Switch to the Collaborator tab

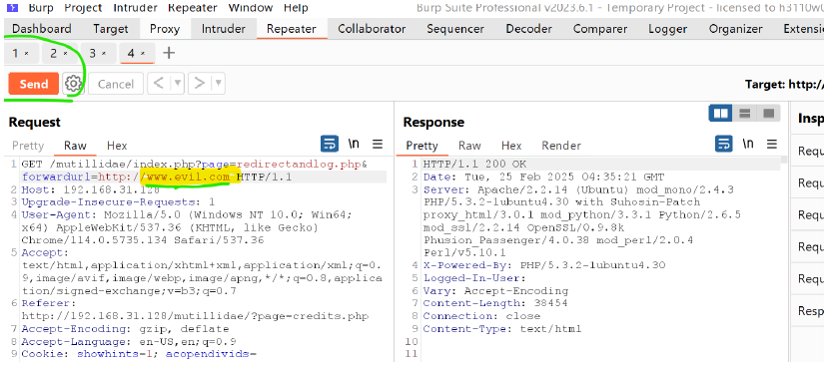point(372,29)
